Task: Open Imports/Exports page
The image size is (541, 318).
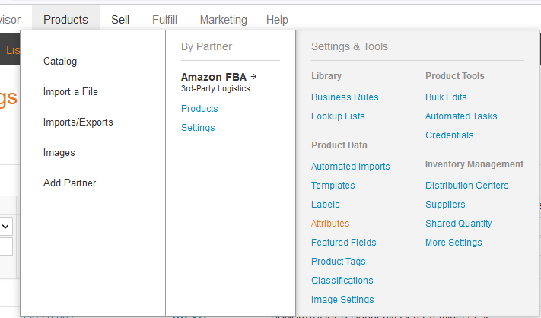Action: [78, 122]
